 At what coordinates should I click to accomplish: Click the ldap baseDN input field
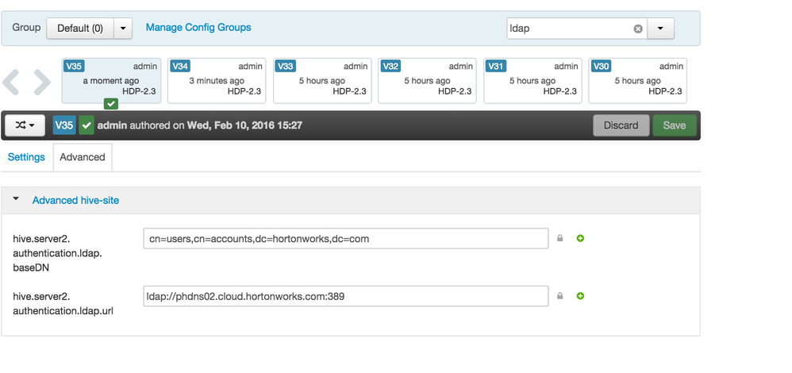point(345,238)
